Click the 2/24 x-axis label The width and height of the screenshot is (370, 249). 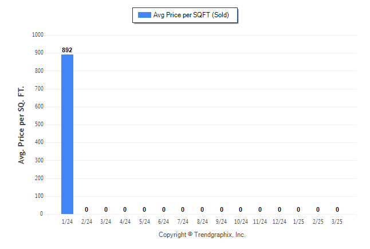click(x=86, y=221)
